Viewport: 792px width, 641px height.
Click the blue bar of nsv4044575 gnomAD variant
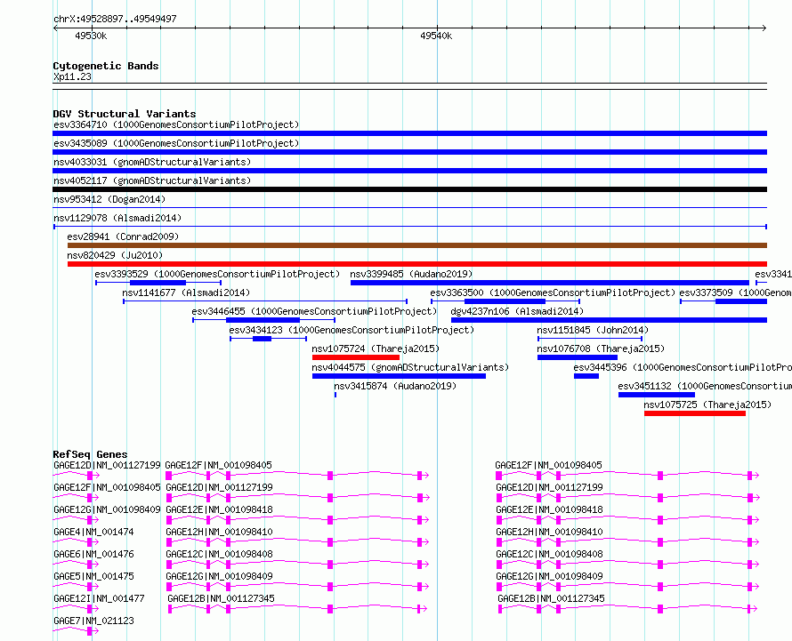click(399, 376)
